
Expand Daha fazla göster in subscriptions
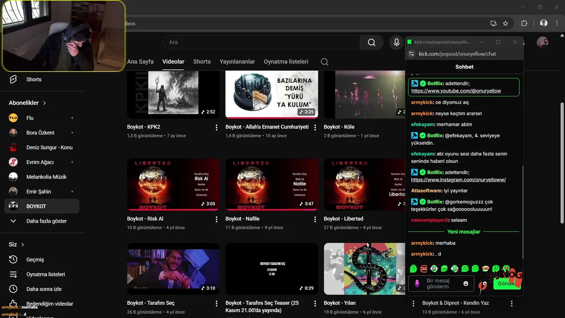(42, 221)
